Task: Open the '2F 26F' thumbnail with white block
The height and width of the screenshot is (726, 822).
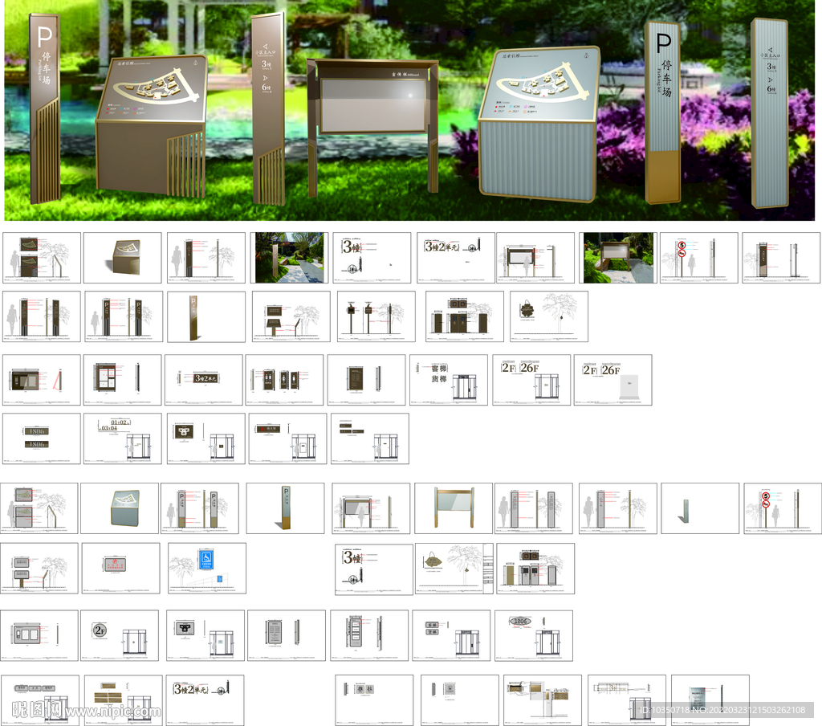Action: coord(612,380)
